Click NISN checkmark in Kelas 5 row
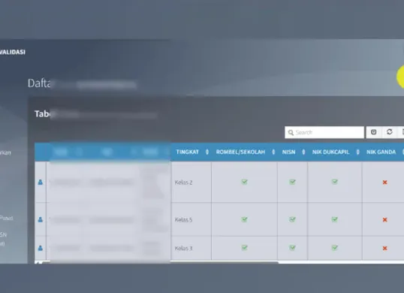Image resolution: width=404 pixels, height=293 pixels. 292,219
